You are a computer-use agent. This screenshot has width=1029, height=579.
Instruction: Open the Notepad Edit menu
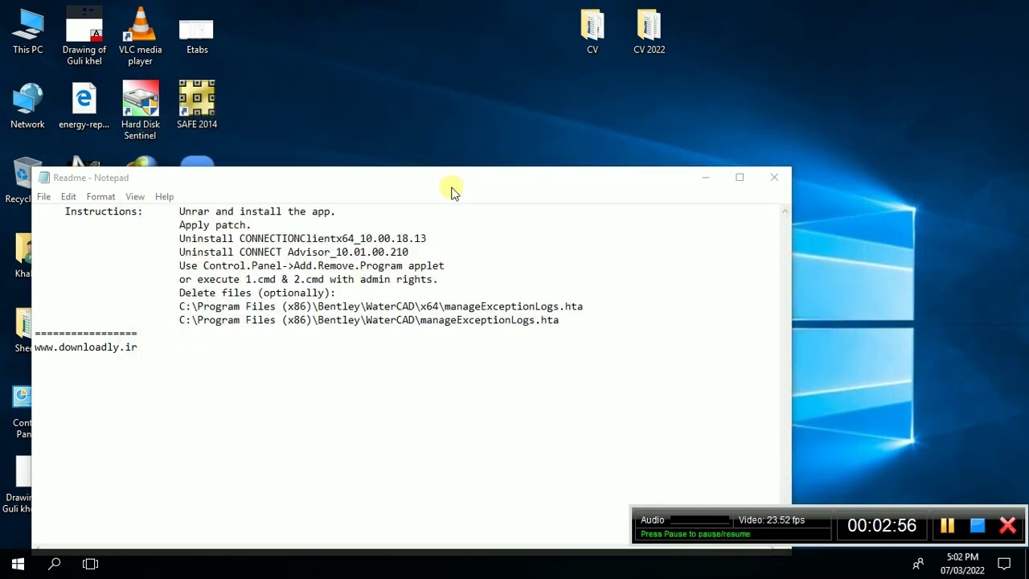coord(68,196)
